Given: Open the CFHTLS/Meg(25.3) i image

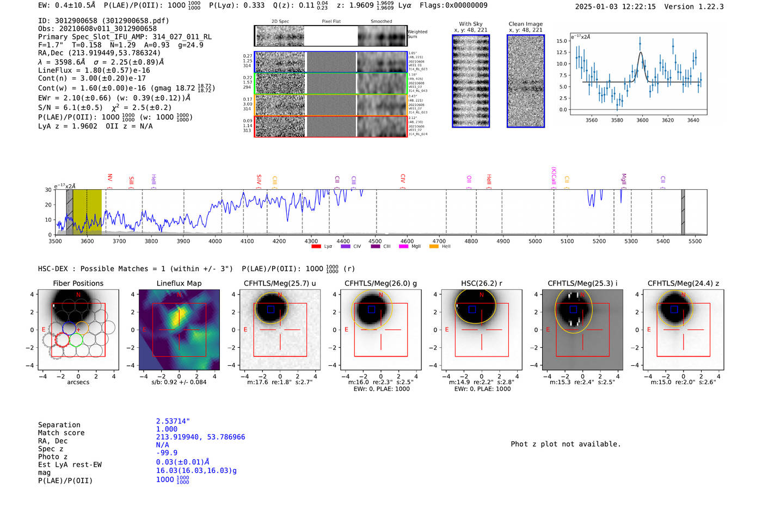Looking at the screenshot, I should (582, 330).
